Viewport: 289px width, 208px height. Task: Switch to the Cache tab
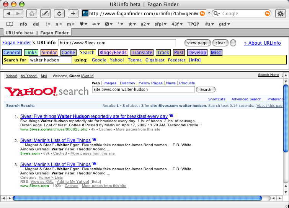click(68, 53)
